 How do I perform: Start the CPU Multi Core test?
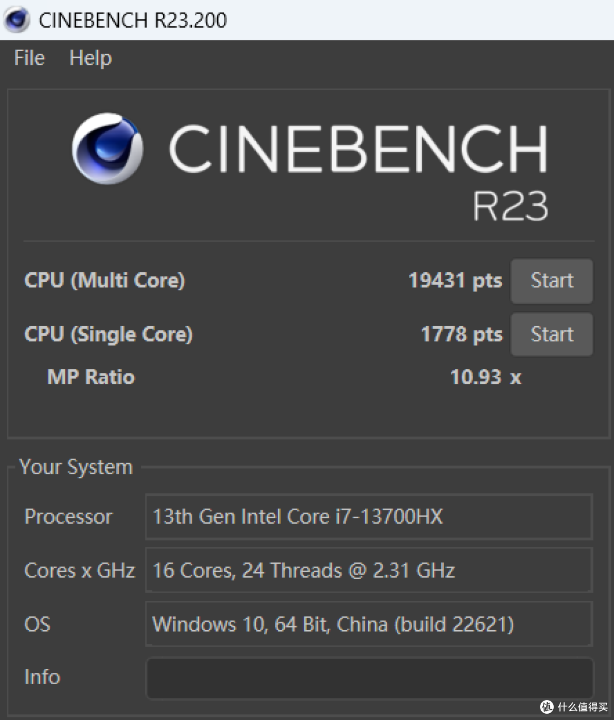tap(551, 281)
